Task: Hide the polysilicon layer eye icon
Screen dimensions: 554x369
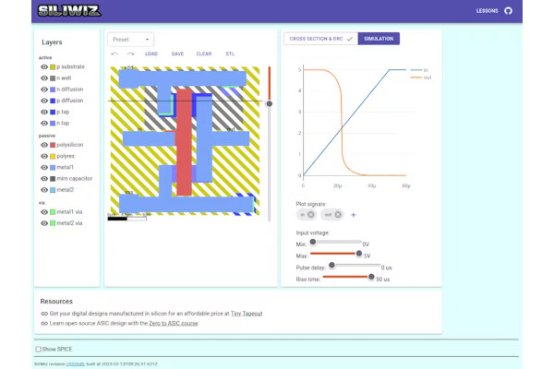Action: pyautogui.click(x=44, y=145)
